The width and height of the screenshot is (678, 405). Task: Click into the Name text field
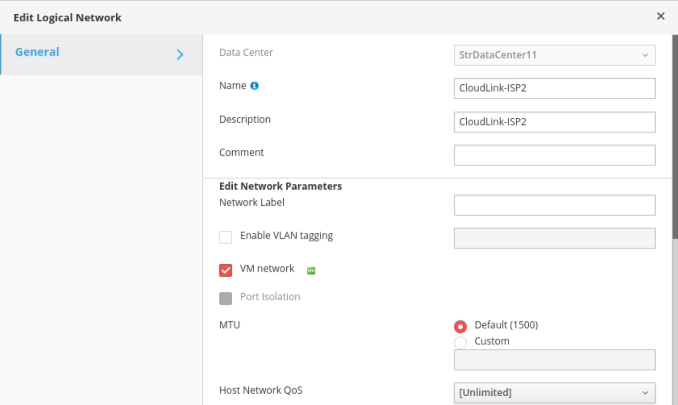pos(554,88)
